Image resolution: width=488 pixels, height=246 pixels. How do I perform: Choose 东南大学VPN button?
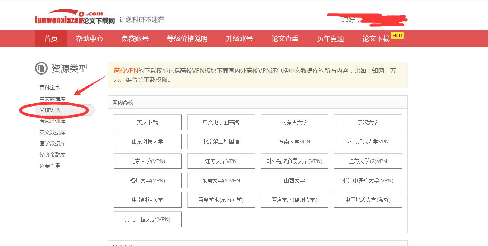pos(295,142)
